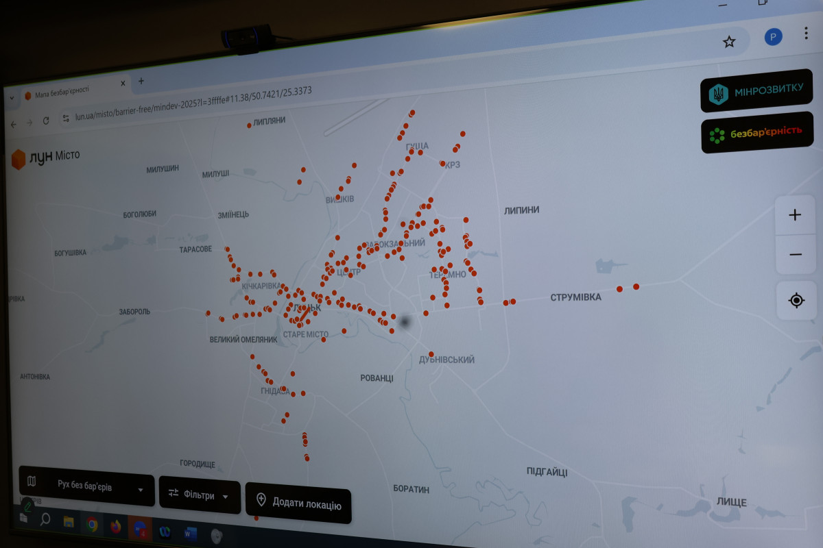Launch Word from the taskbar
823x548 pixels.
[190, 531]
